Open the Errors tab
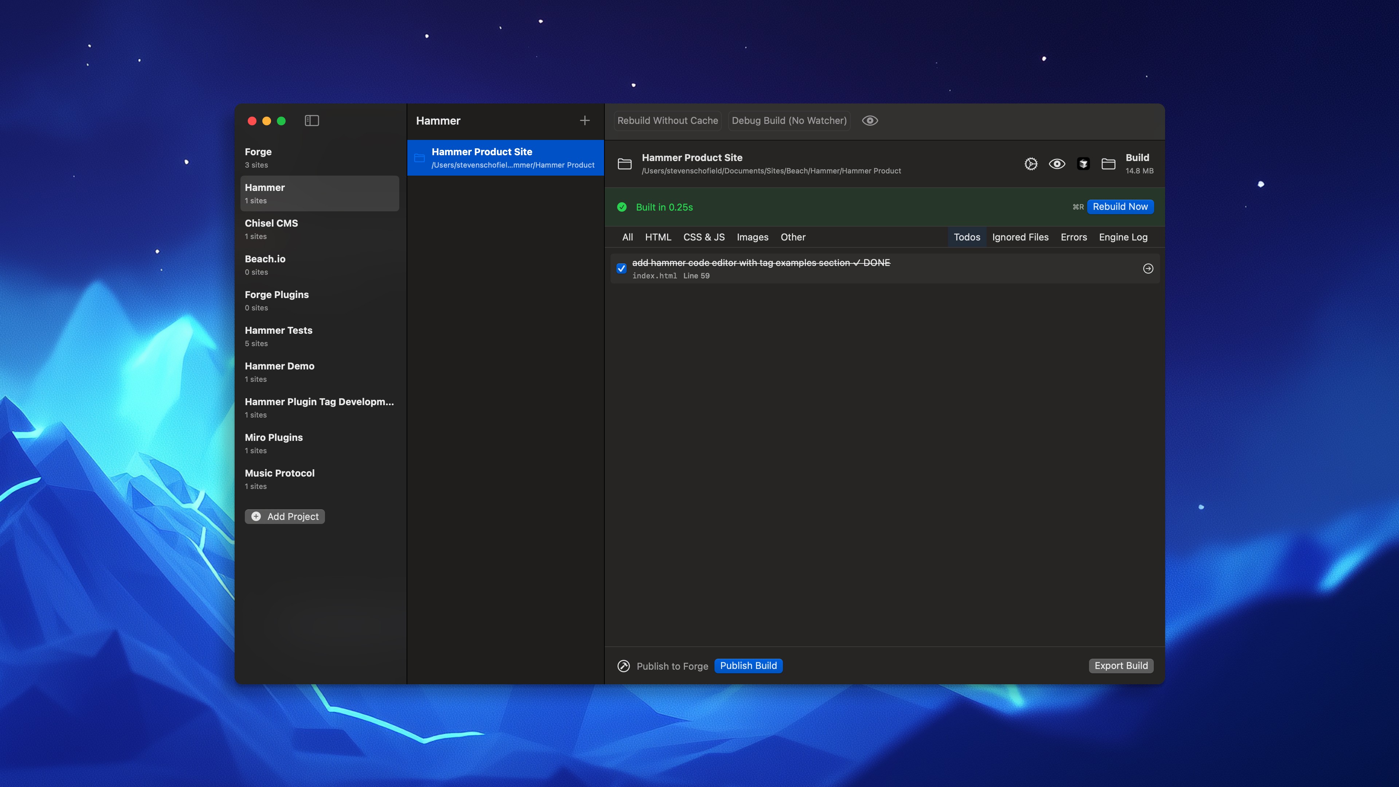This screenshot has width=1399, height=787. pos(1074,237)
